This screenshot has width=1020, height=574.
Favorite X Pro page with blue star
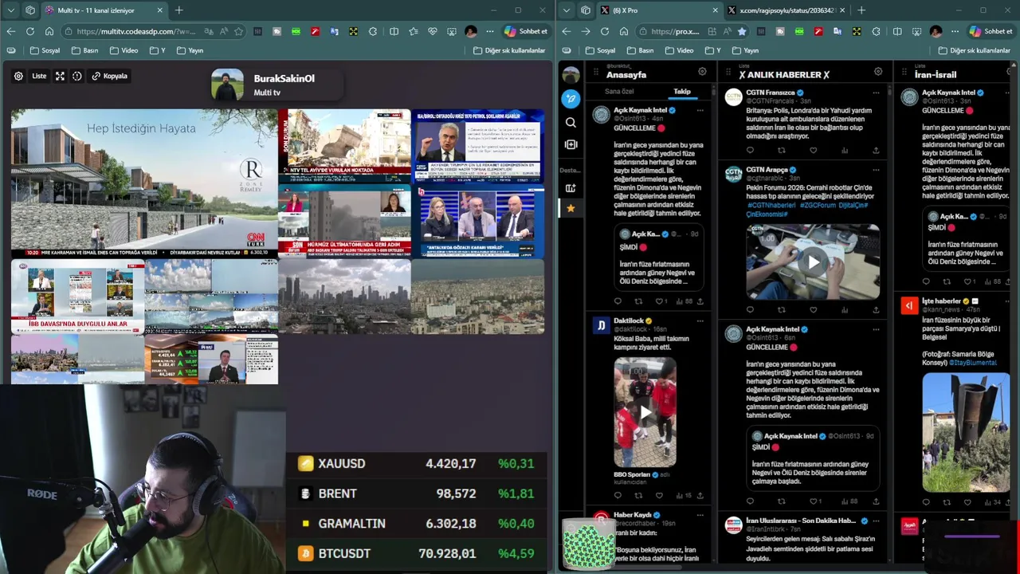tap(742, 31)
